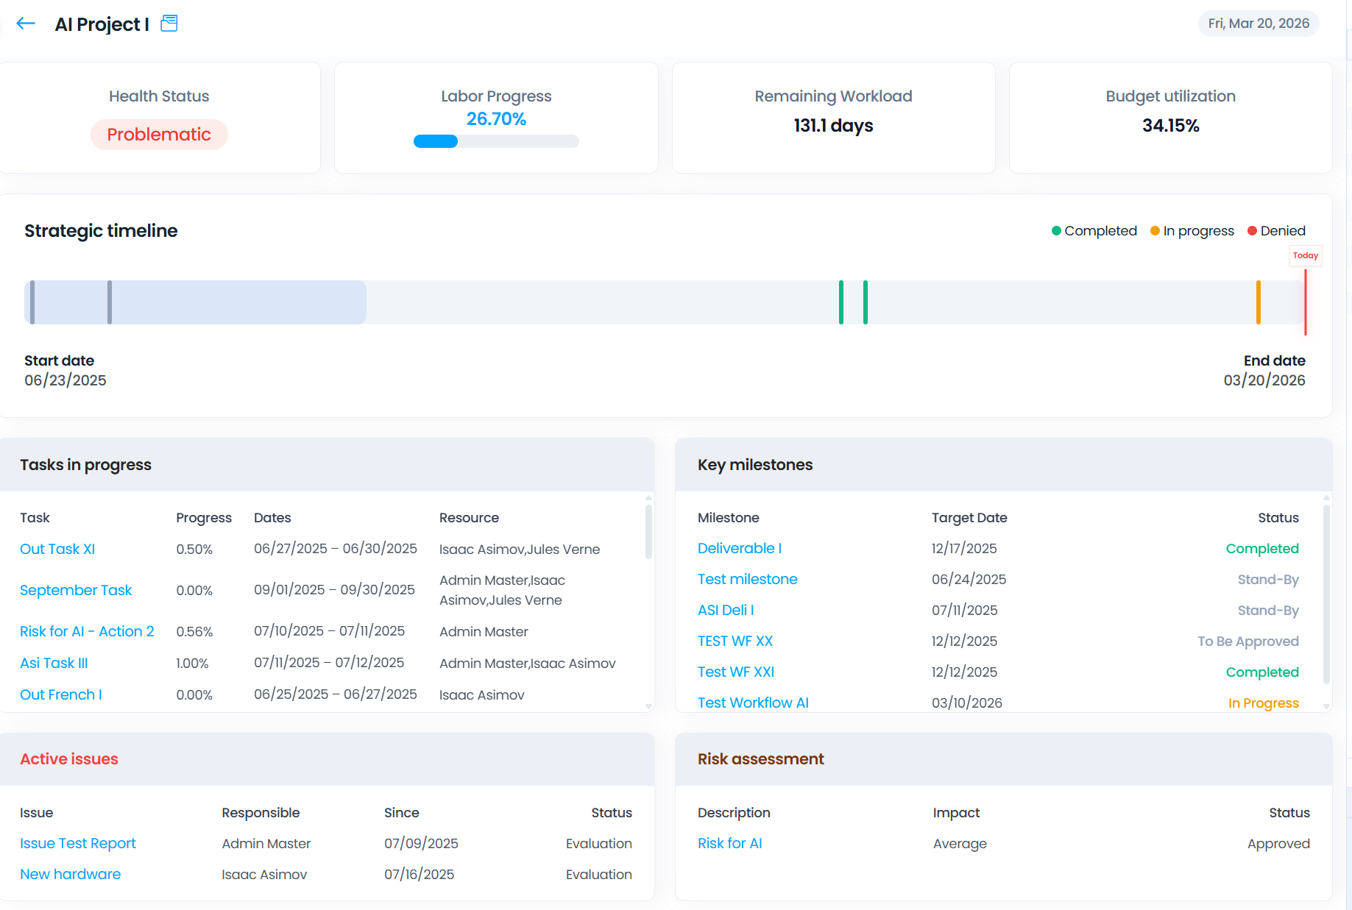This screenshot has height=910, width=1352.
Task: Click the back arrow icon
Action: tap(26, 24)
